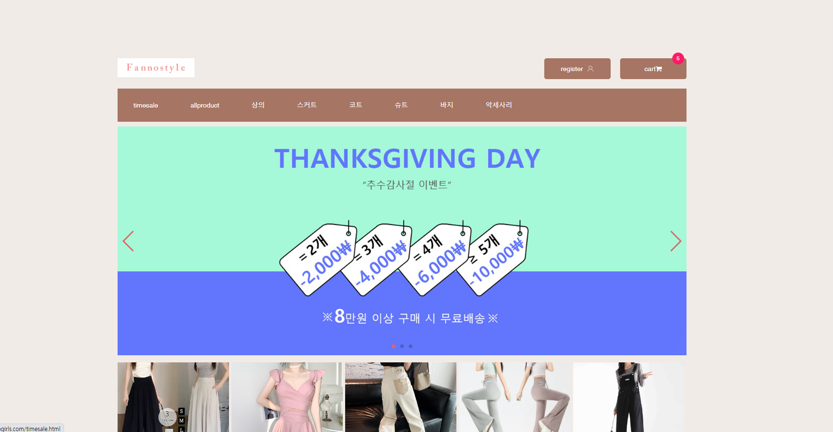833x432 pixels.
Task: Click the user icon in register button
Action: [590, 69]
